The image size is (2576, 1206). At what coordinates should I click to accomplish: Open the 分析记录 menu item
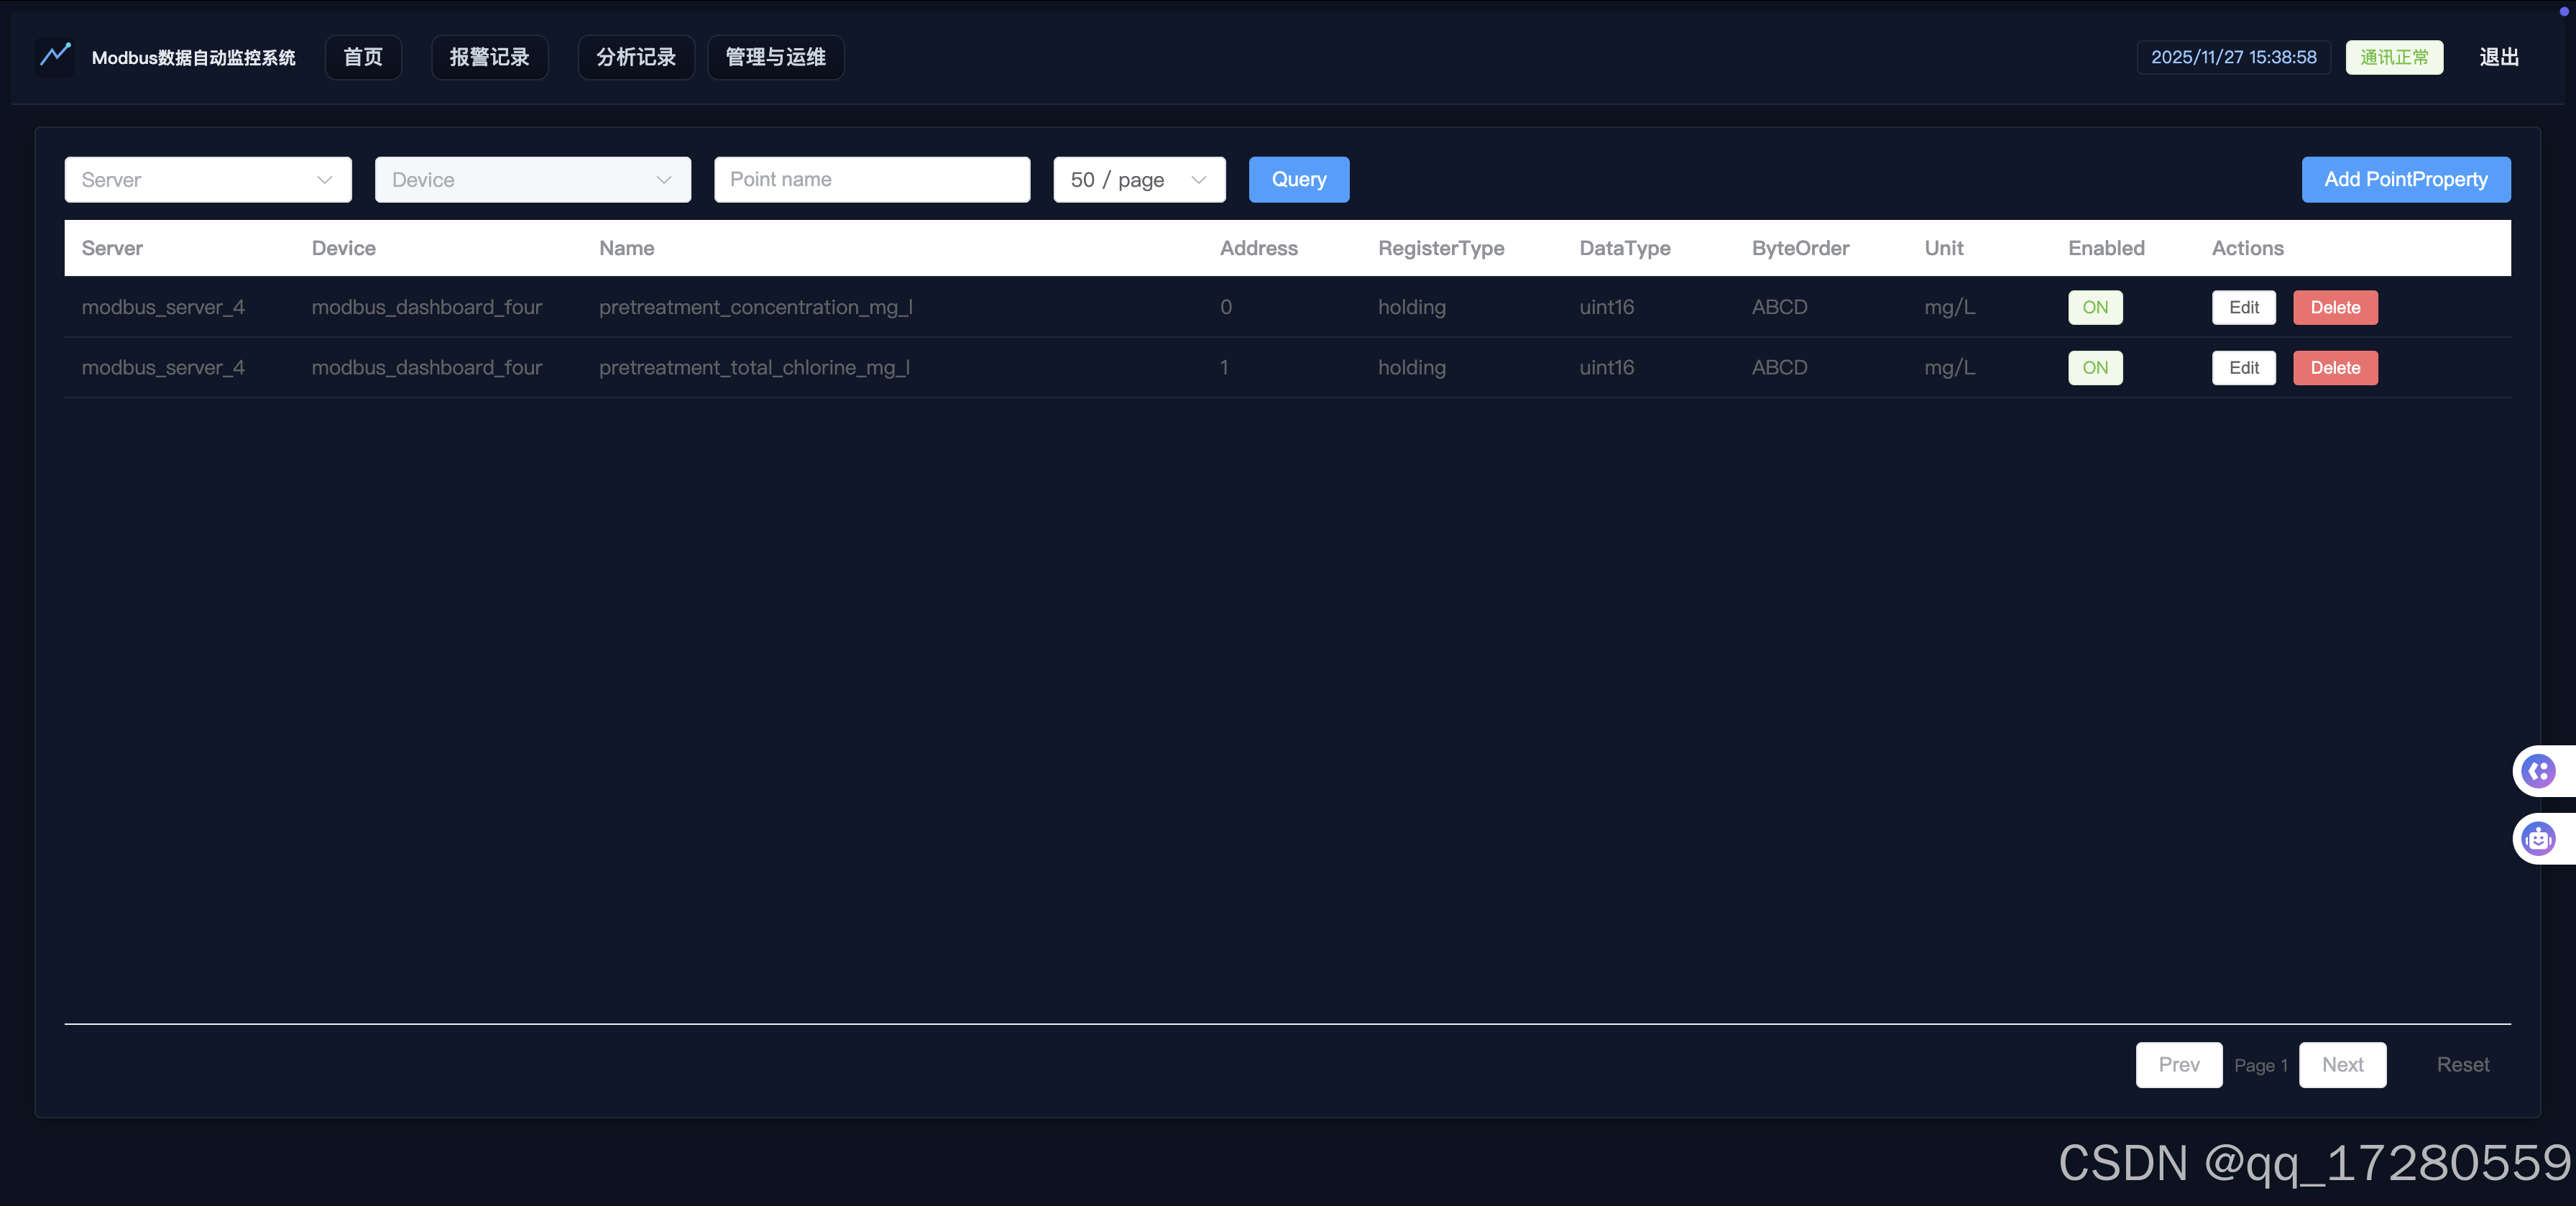[x=636, y=57]
